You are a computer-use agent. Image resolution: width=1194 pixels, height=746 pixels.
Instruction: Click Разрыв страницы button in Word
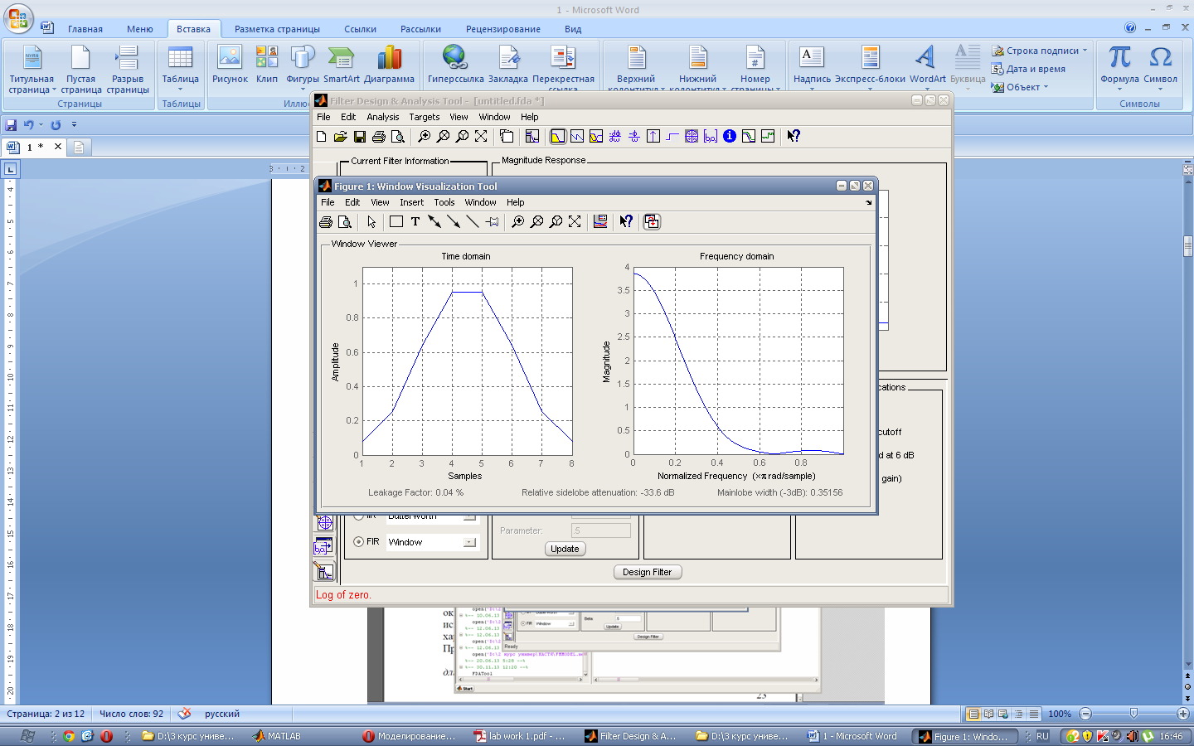(x=128, y=68)
